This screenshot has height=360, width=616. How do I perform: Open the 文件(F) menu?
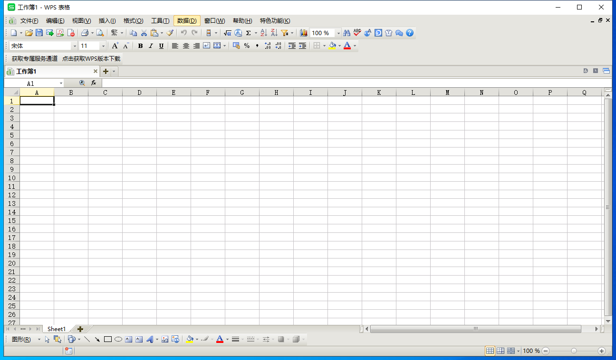29,21
